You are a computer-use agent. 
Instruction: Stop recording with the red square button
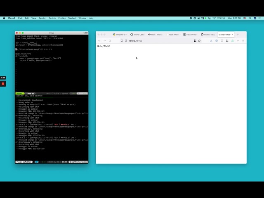click(x=3, y=84)
